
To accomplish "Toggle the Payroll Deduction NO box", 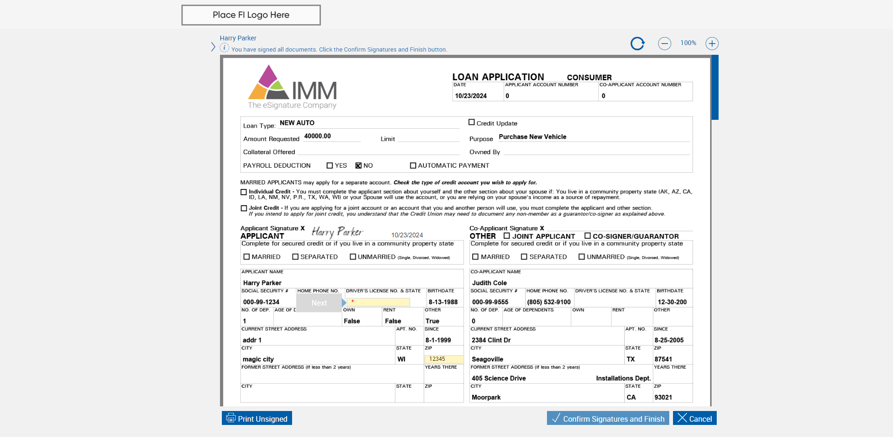I will pos(359,165).
